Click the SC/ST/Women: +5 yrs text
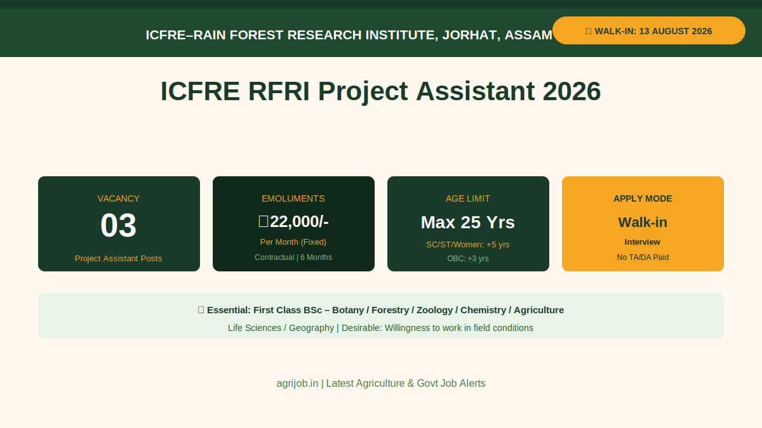The width and height of the screenshot is (762, 428). (468, 245)
